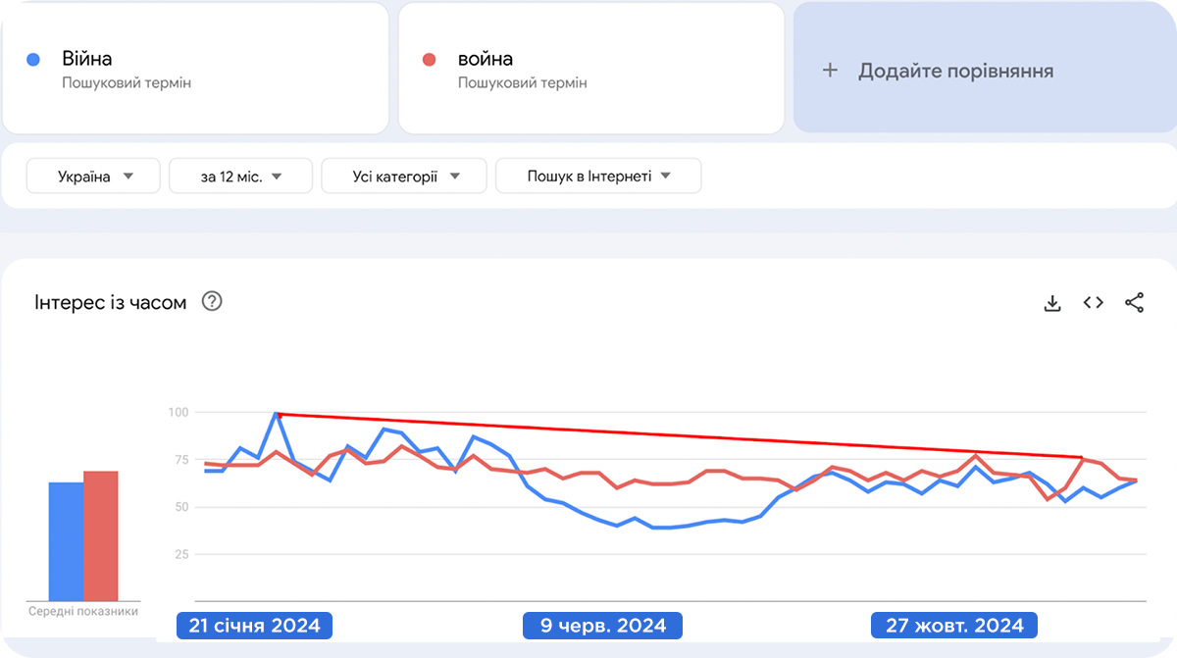The height and width of the screenshot is (658, 1177).
Task: Share the interest over time chart
Action: tap(1135, 303)
